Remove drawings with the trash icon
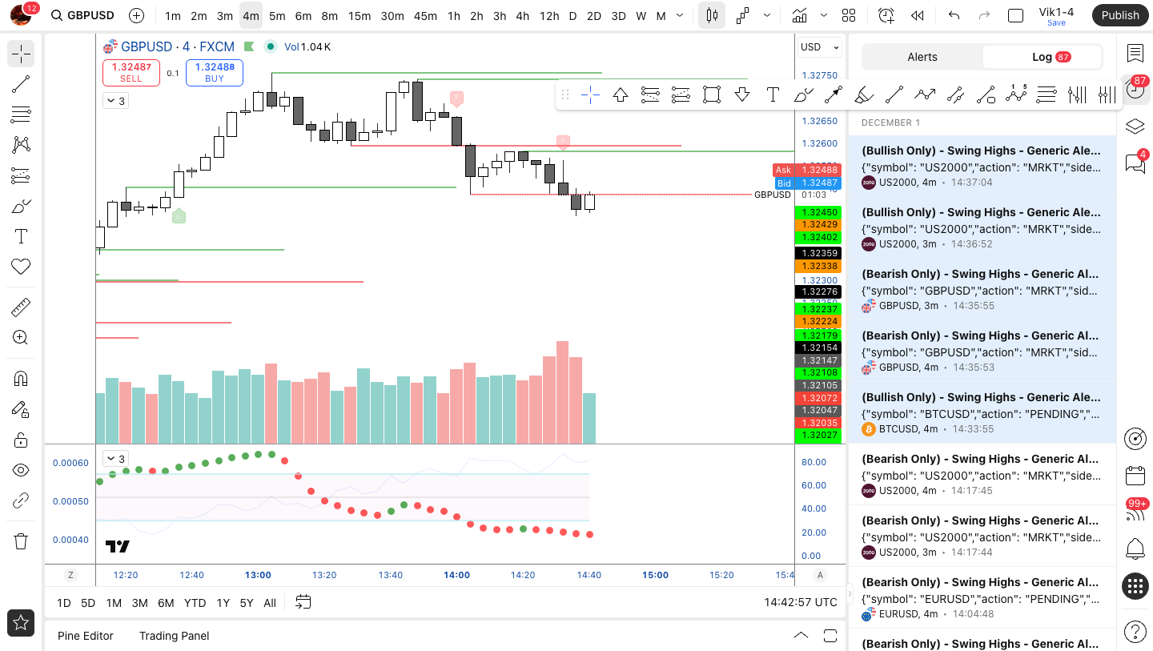The width and height of the screenshot is (1153, 651). point(21,541)
